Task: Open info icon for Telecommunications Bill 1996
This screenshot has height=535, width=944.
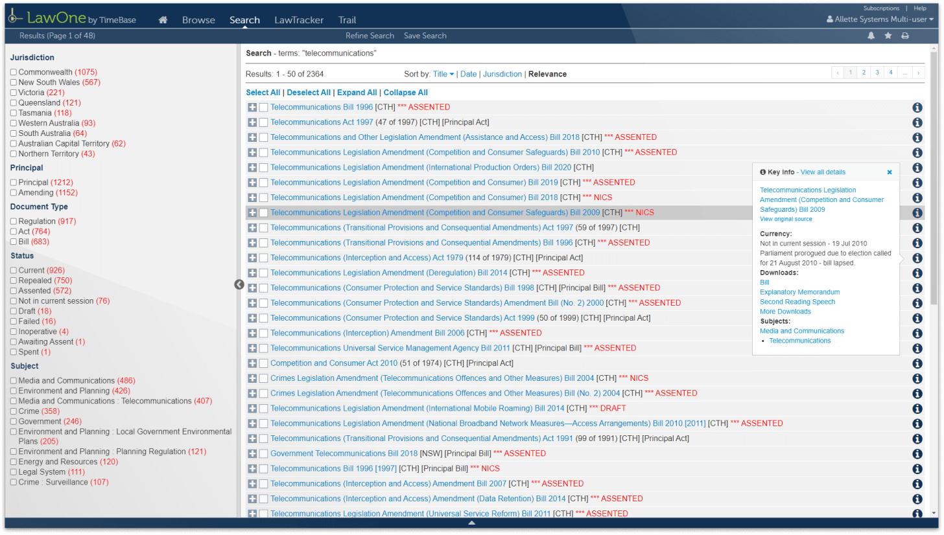Action: pos(917,108)
